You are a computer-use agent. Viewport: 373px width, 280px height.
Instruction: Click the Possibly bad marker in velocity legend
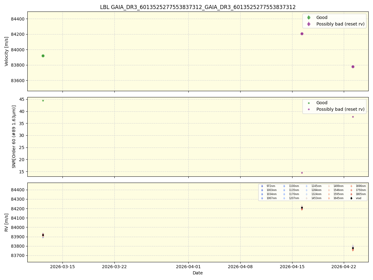click(x=309, y=24)
